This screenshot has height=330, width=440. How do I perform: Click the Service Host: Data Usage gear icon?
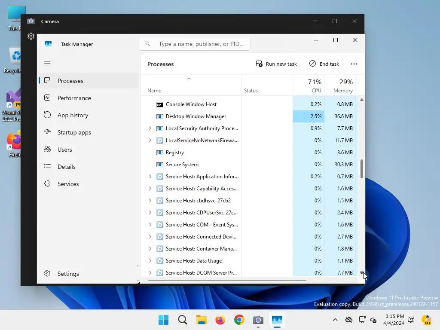click(x=160, y=261)
